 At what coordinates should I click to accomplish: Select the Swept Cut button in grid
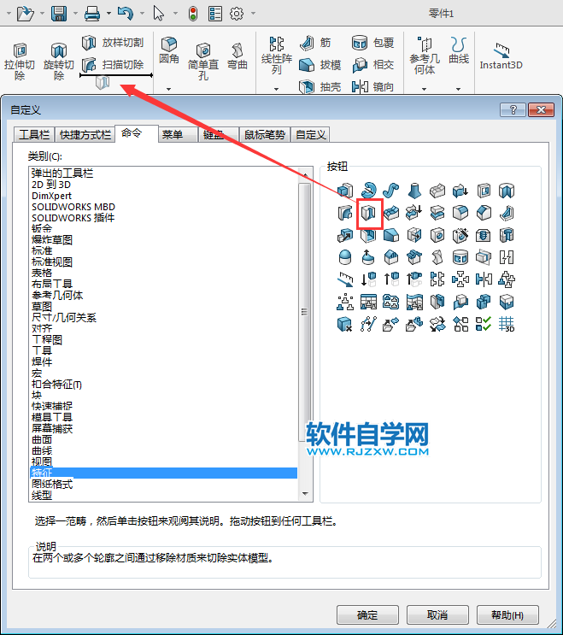click(345, 213)
